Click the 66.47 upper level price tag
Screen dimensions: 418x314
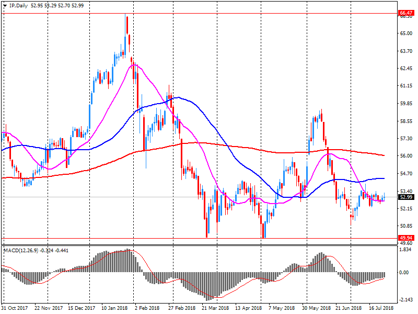point(407,13)
